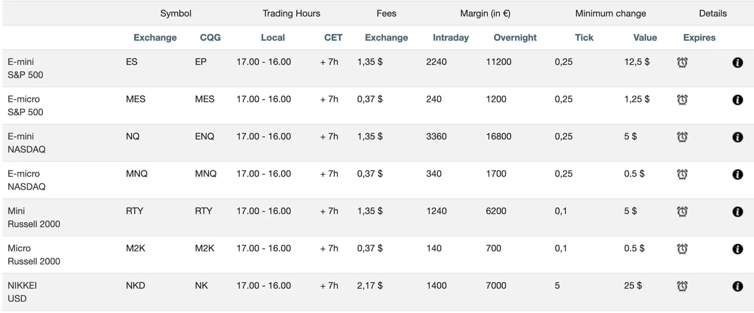
Task: Select the E-mini S&P 500 product name
Action: point(26,68)
